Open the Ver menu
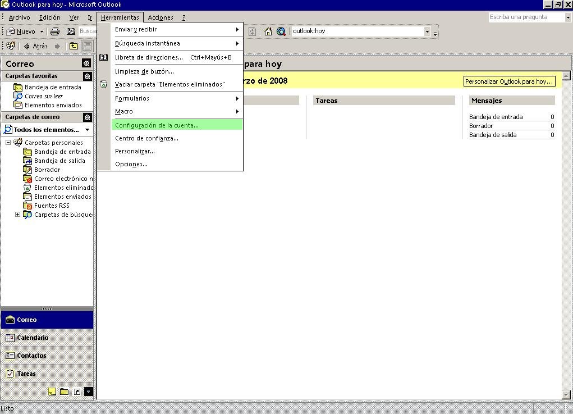Viewport: 573px width, 414px height. [x=74, y=17]
